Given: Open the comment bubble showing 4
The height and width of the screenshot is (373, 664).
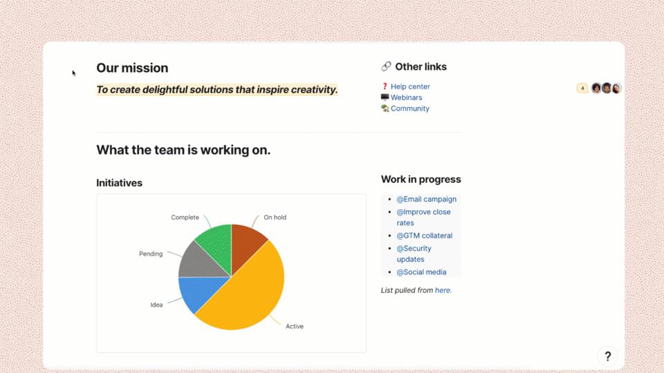Looking at the screenshot, I should [x=582, y=88].
